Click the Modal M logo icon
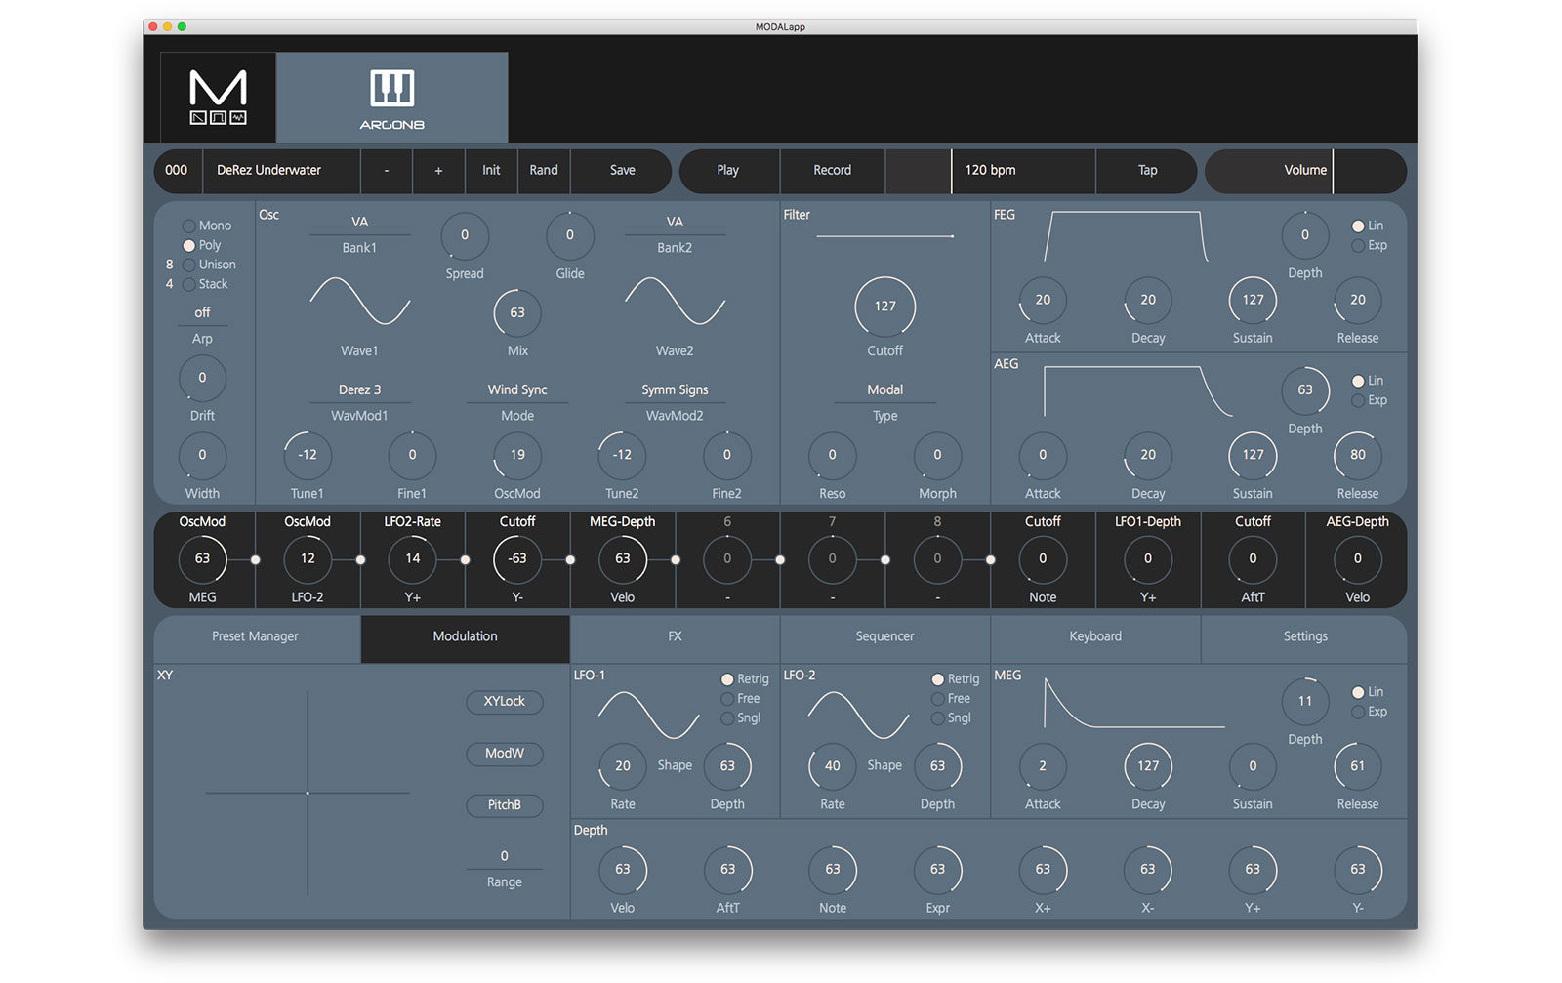Viewport: 1562px width, 983px height. coord(218,97)
